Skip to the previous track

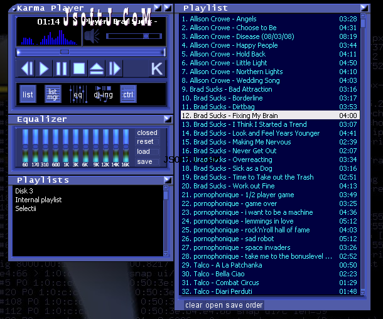[x=27, y=68]
